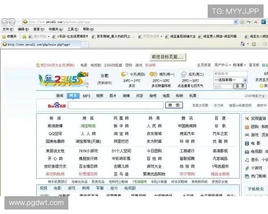
Task: Open the 查看 menu
Action: coord(38,29)
